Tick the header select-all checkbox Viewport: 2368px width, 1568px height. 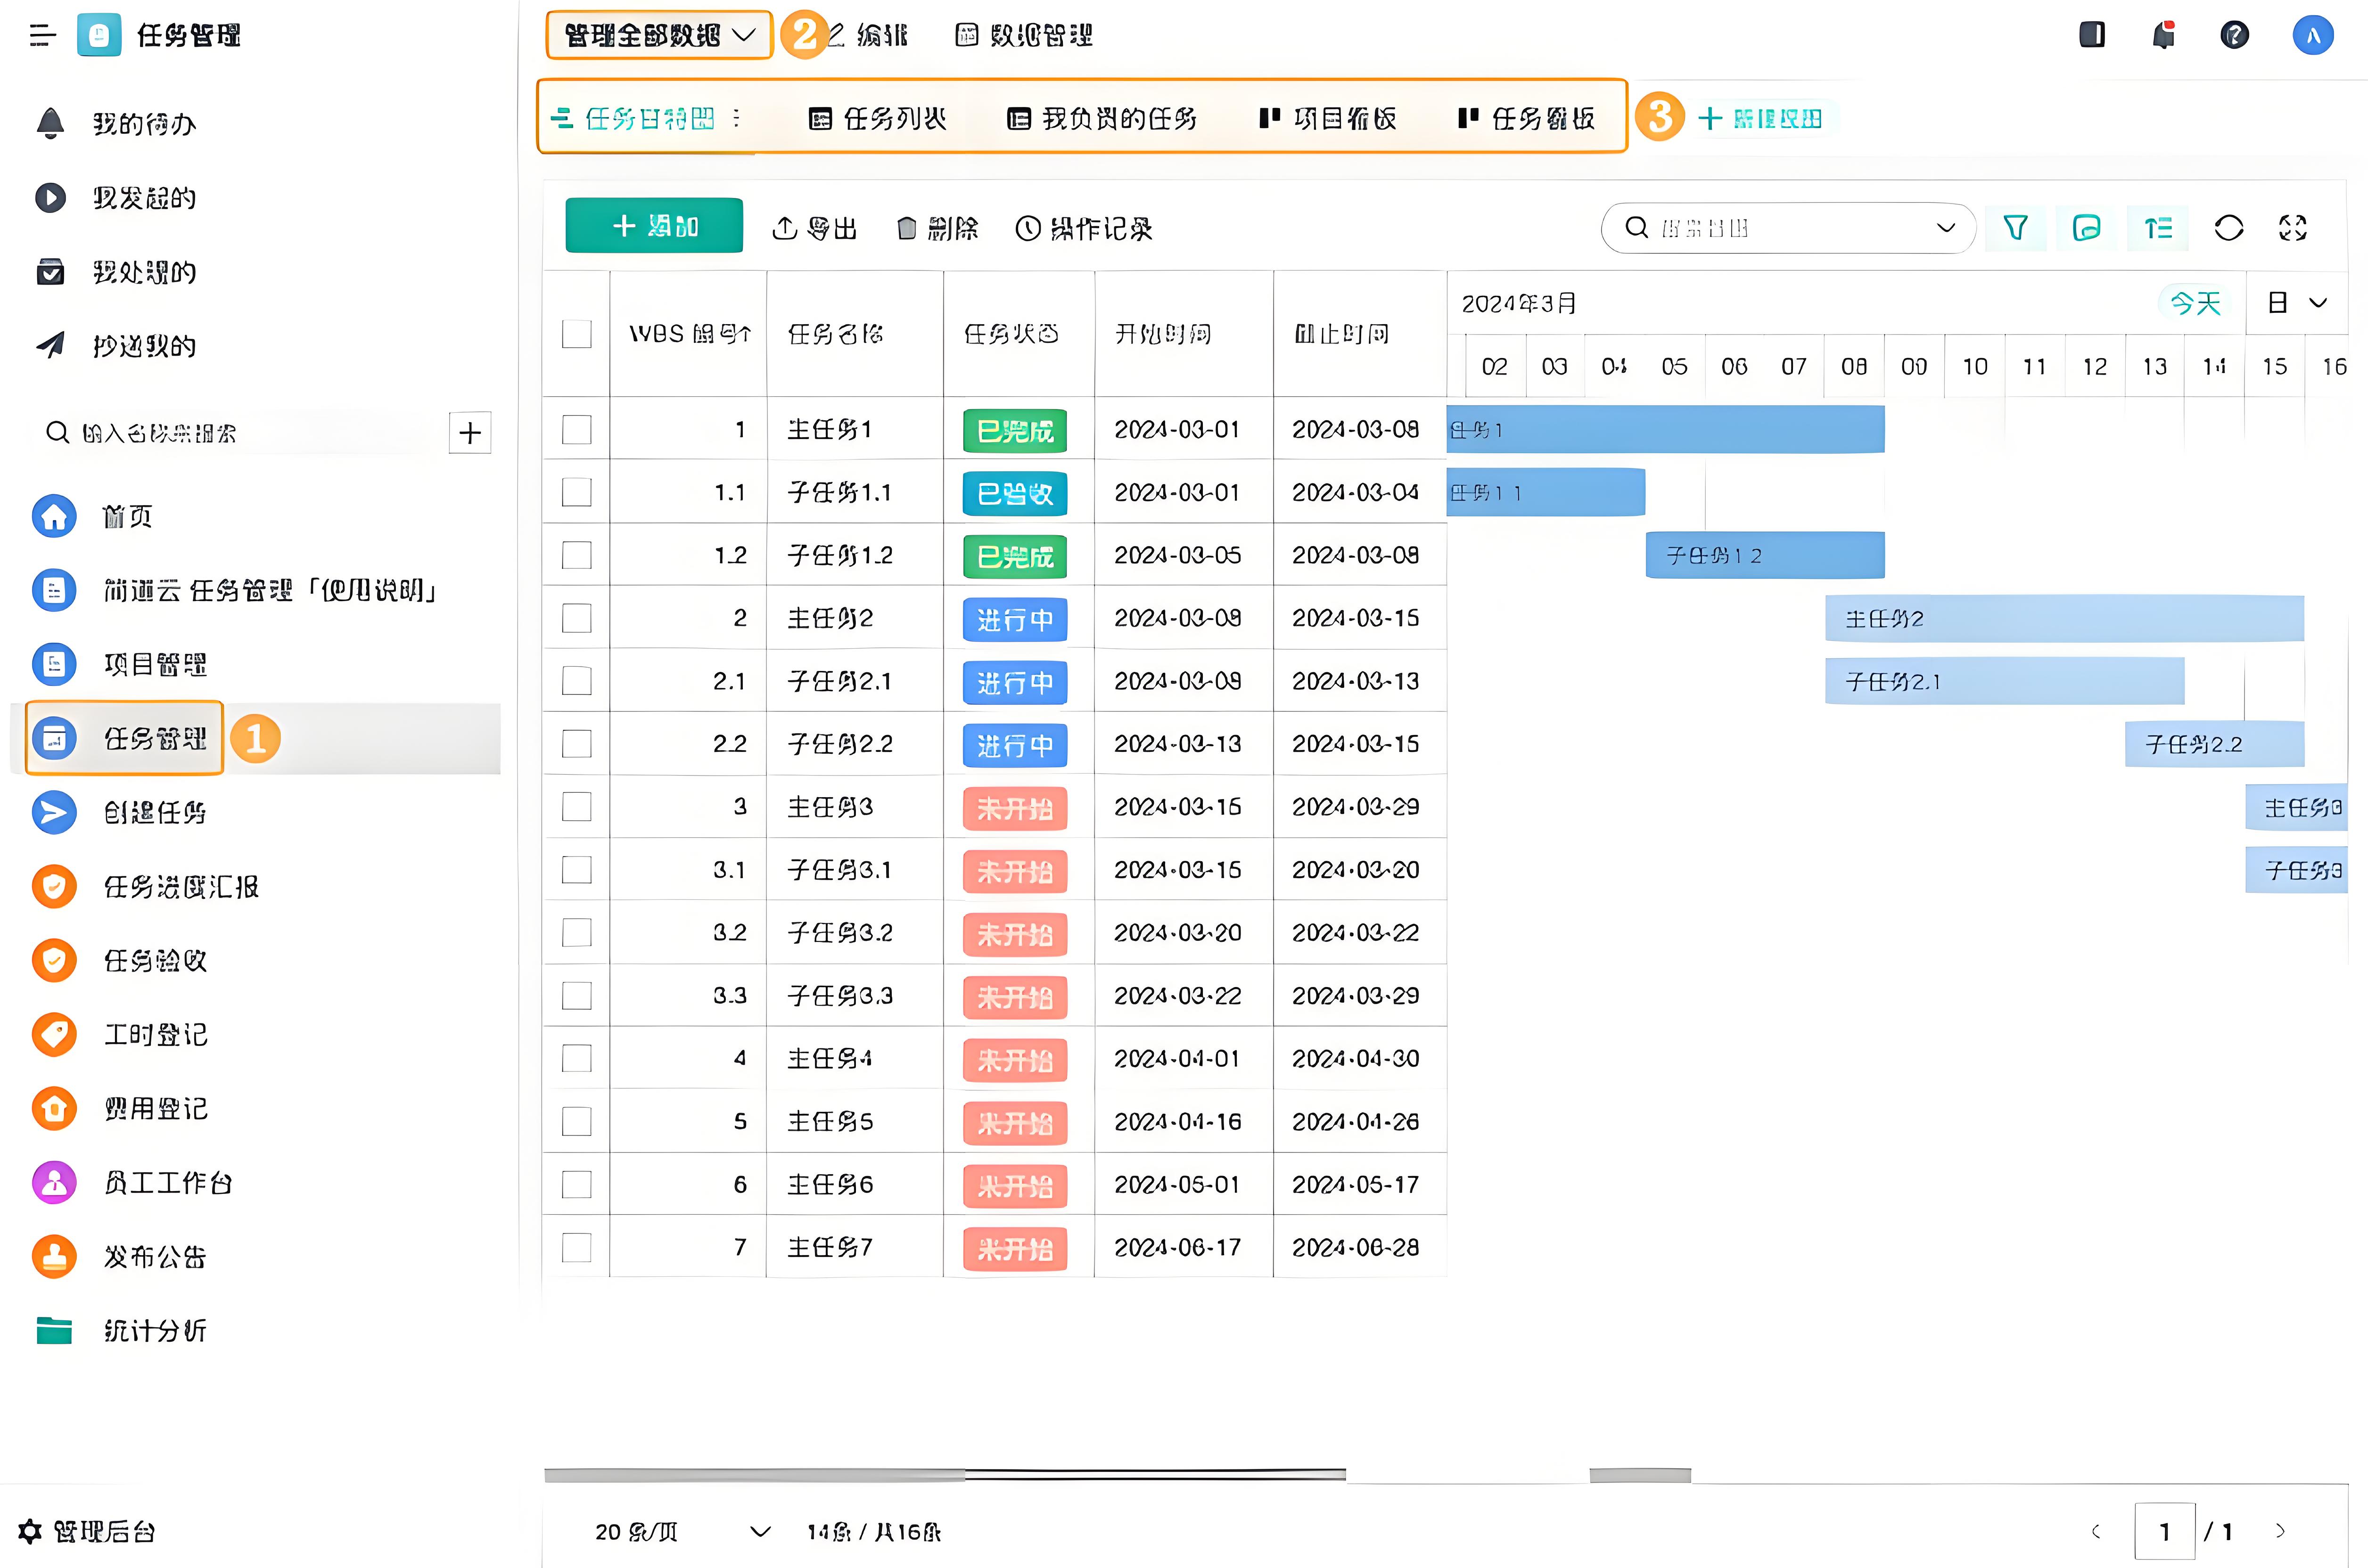576,334
